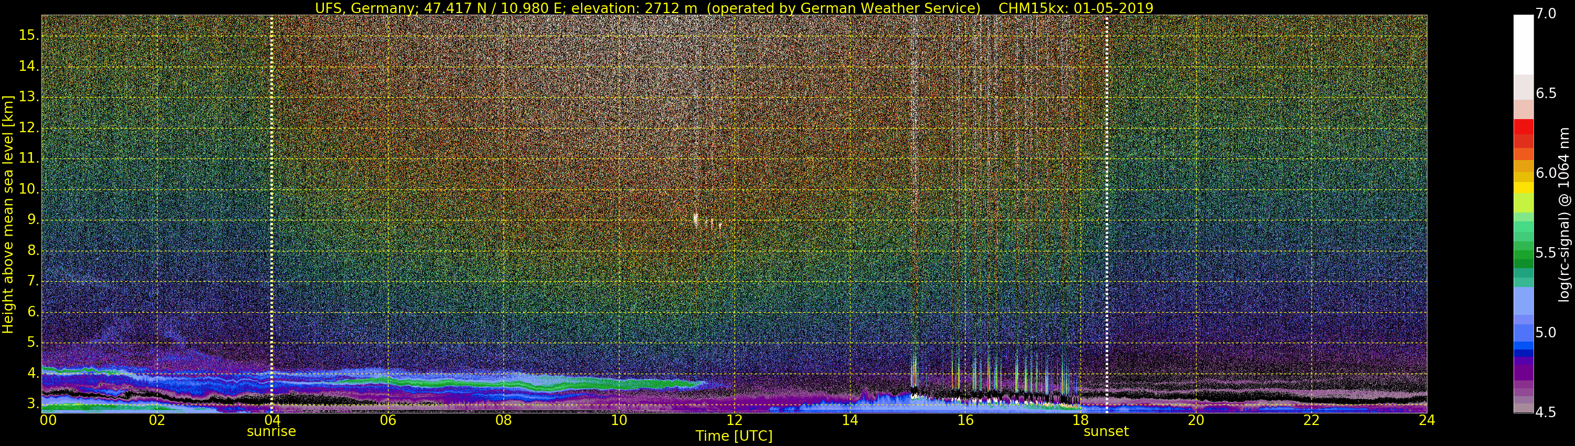This screenshot has width=1575, height=446.
Task: Click the white dotted sunset line in plot
Action: coord(1107,214)
